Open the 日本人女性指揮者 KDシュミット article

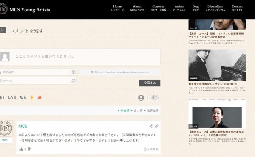tap(216, 133)
